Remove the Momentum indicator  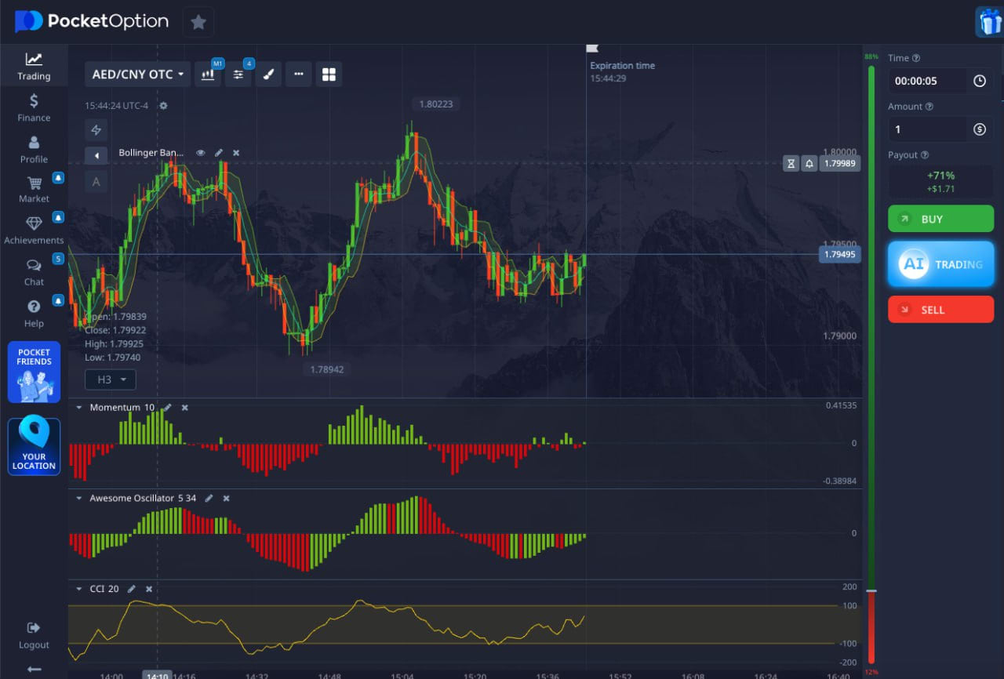(x=185, y=408)
